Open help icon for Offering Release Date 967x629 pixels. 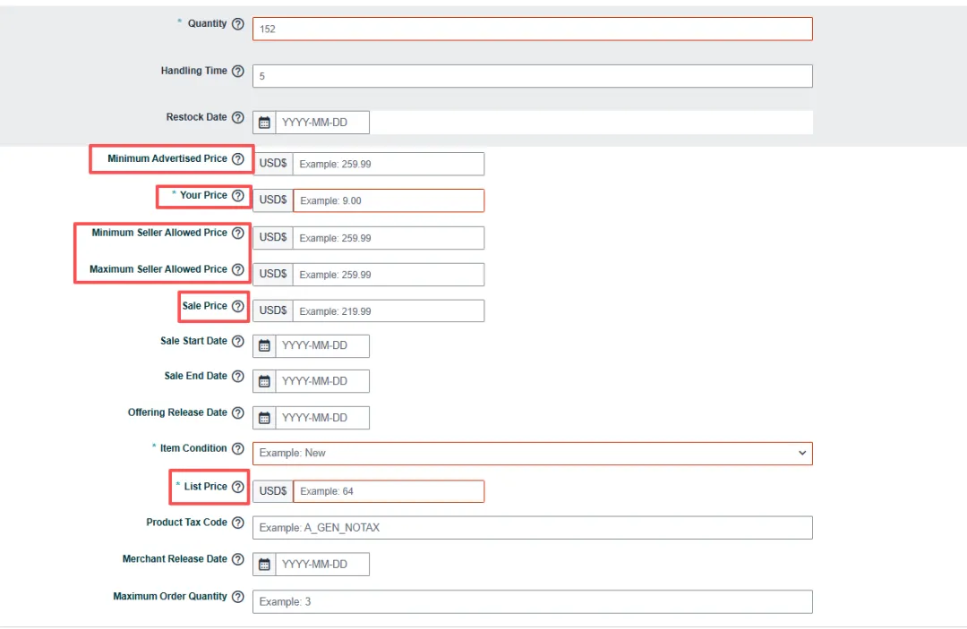point(238,412)
